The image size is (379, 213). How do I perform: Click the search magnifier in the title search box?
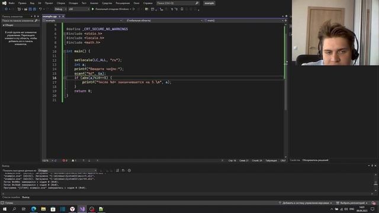coord(197,3)
